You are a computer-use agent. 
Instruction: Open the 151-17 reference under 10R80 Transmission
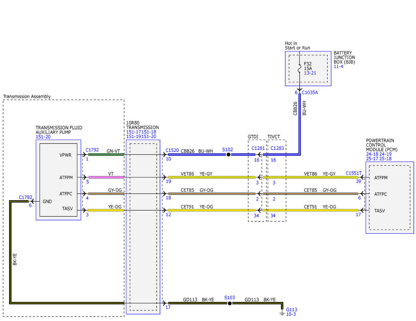click(x=133, y=132)
